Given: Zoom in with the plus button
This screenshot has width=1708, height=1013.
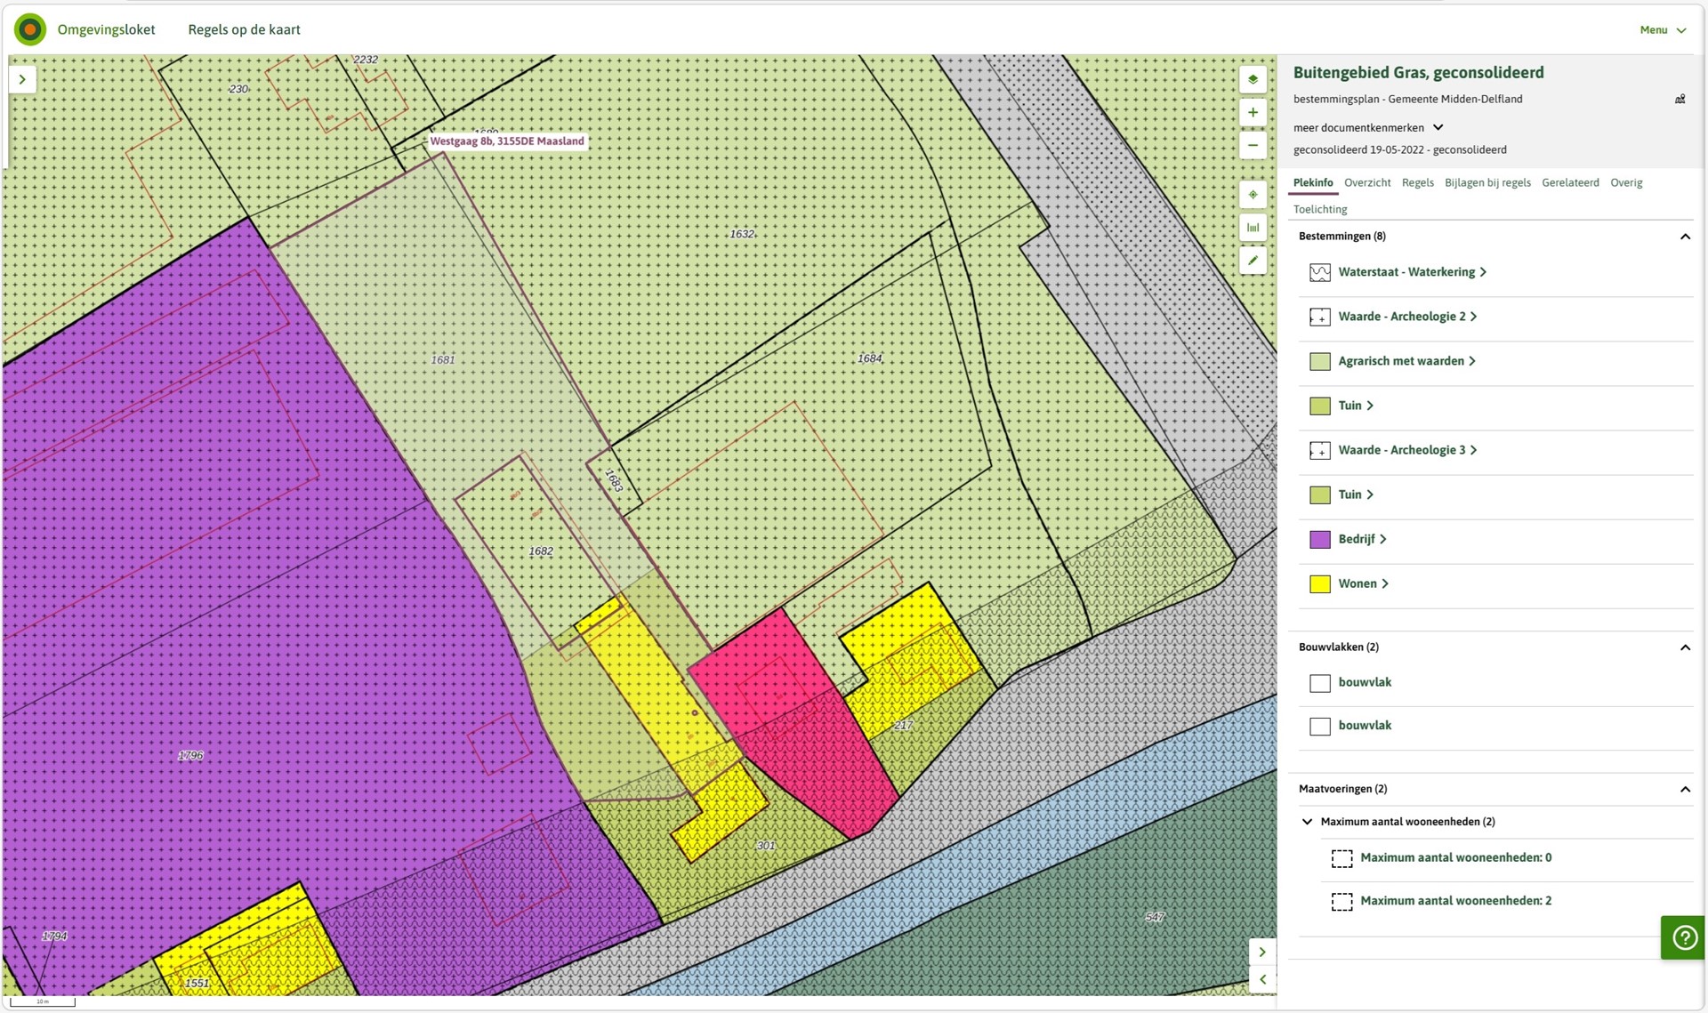Looking at the screenshot, I should 1253,113.
